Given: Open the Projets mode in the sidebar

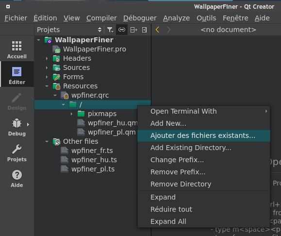Looking at the screenshot, I should (17, 153).
